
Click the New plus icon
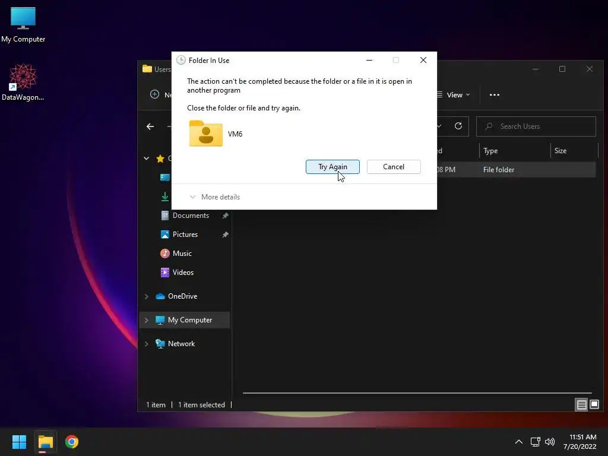[x=154, y=94]
